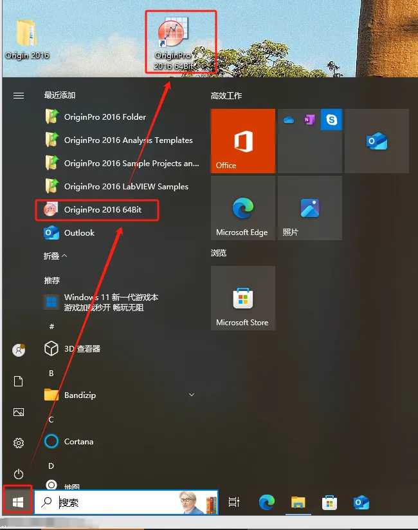
Task: Expand the Start hamburger menu
Action: 19,96
